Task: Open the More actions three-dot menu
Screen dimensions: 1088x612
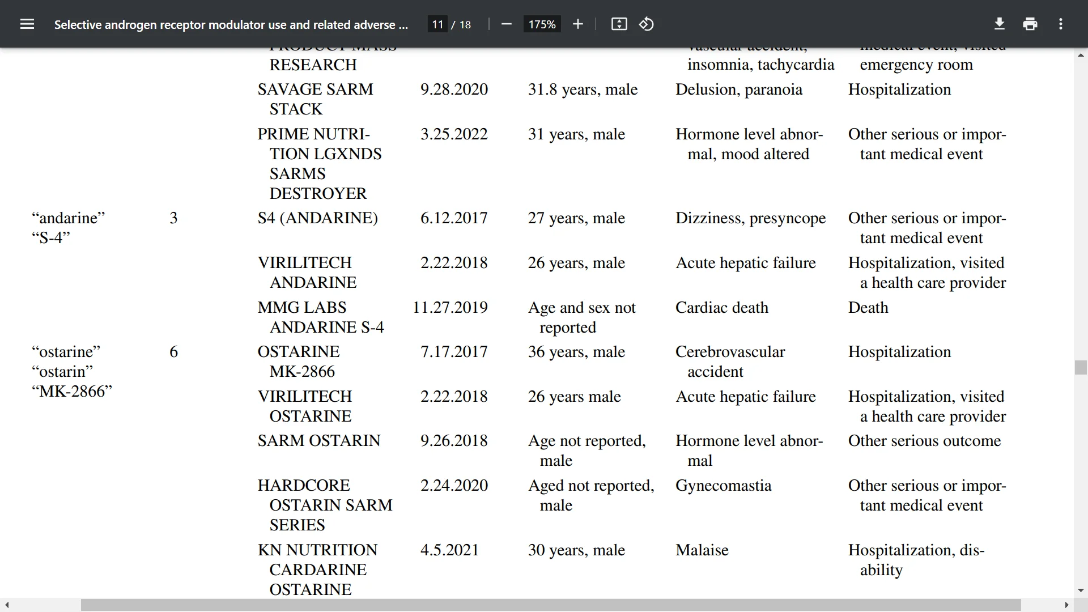Action: coord(1061,24)
